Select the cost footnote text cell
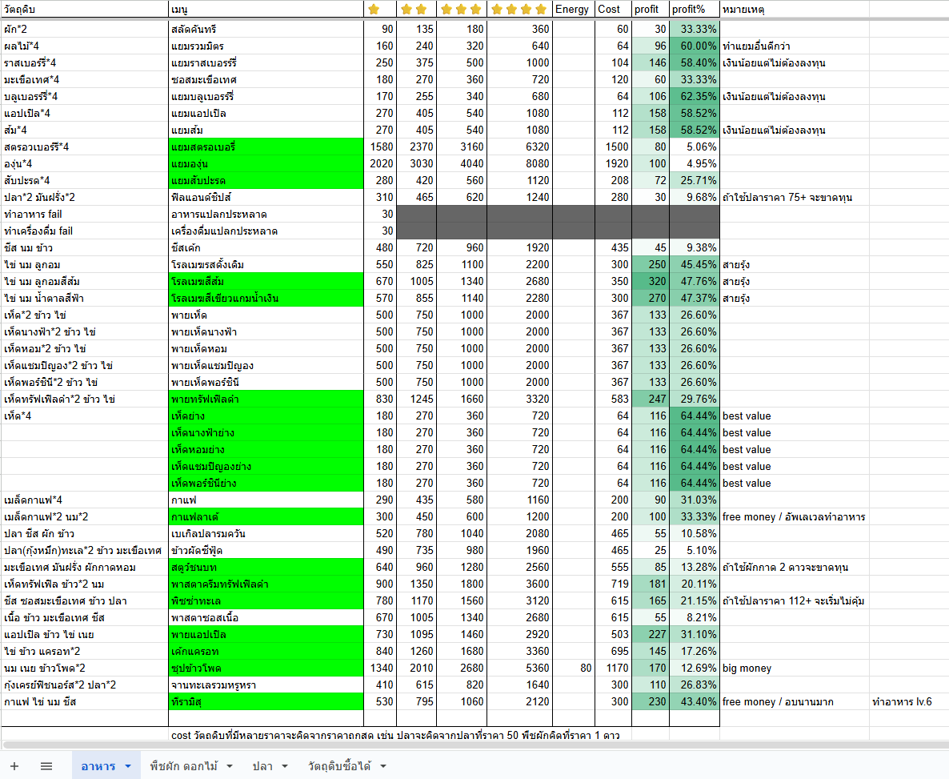 click(395, 735)
